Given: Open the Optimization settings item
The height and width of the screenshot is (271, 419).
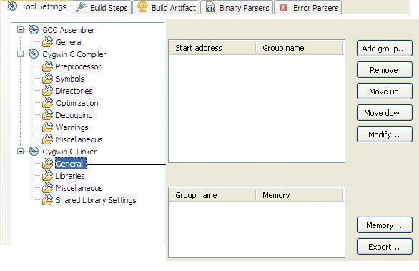Looking at the screenshot, I should (77, 103).
